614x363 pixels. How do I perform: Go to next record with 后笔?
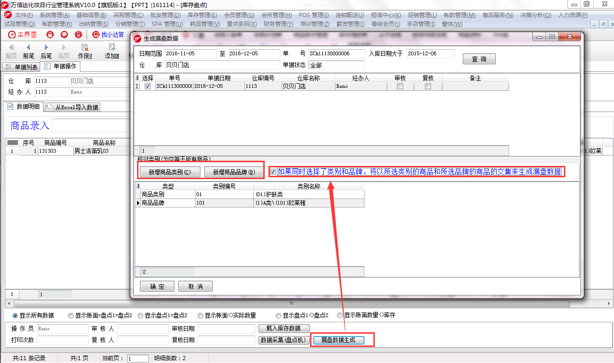(x=46, y=51)
